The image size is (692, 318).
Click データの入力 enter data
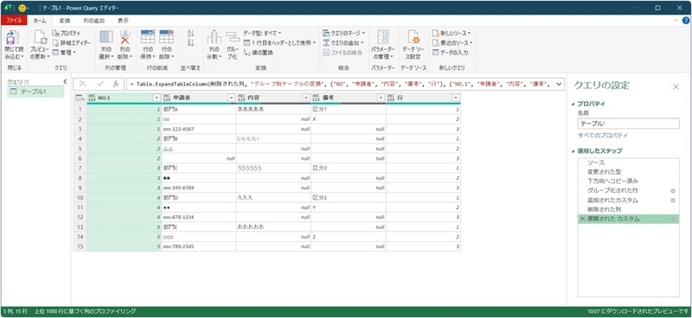(x=450, y=53)
